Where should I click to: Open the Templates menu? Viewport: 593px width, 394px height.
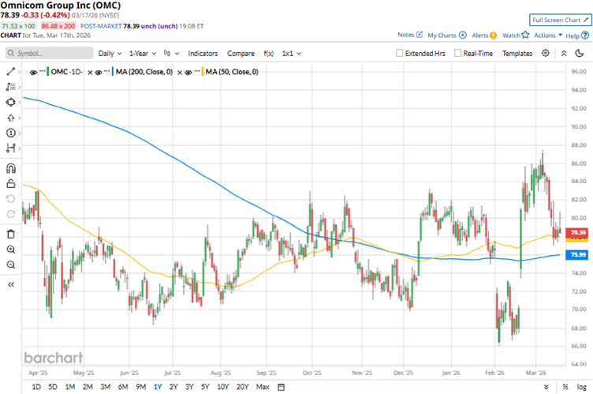(517, 54)
